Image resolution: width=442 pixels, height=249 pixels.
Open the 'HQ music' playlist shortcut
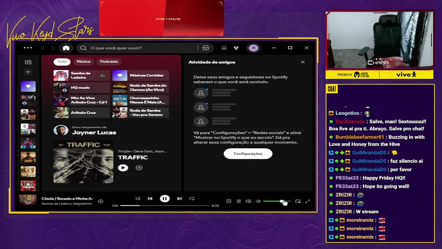(81, 88)
